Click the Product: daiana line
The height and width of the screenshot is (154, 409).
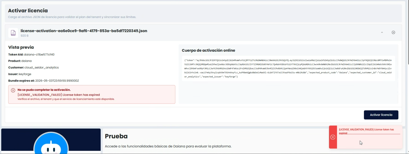[x=20, y=61]
